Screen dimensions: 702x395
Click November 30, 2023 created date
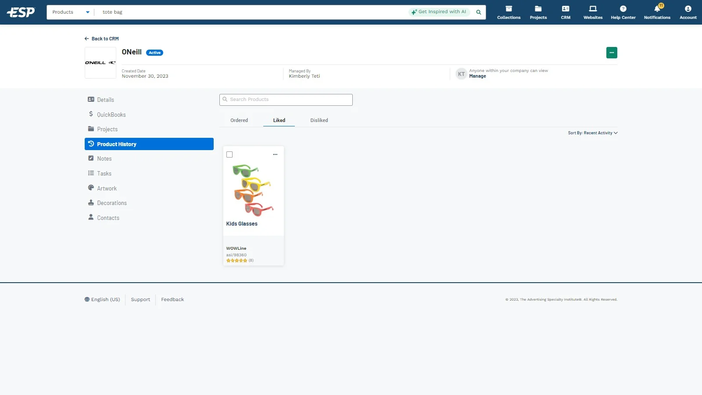[145, 76]
